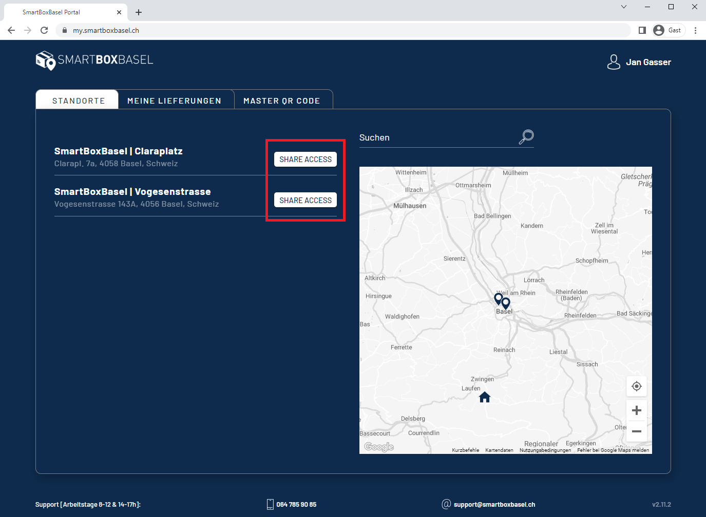Click the geolocation icon on the map
The width and height of the screenshot is (706, 517).
click(x=637, y=386)
